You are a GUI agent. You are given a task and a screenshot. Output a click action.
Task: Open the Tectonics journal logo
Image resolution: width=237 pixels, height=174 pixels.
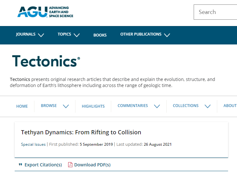[46, 61]
